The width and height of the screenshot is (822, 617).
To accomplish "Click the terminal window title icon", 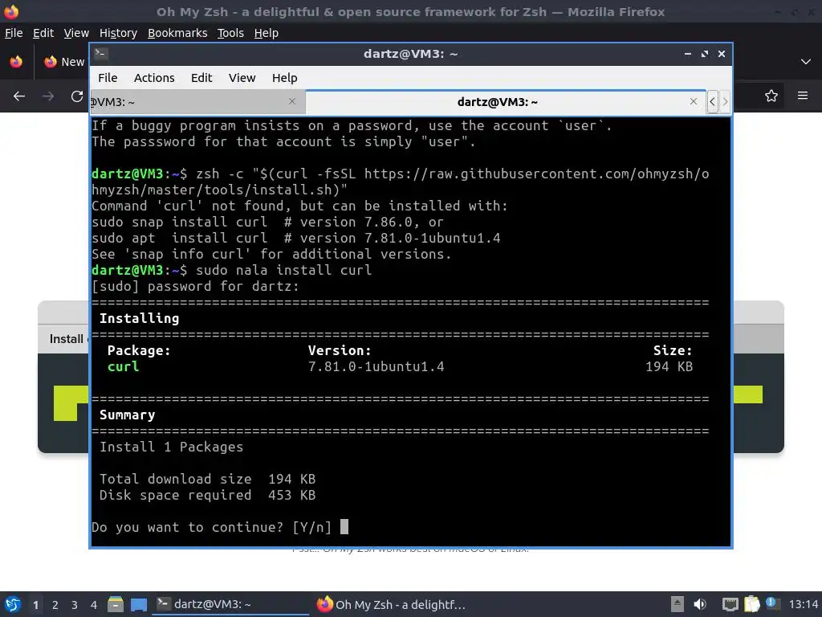I will [x=101, y=54].
